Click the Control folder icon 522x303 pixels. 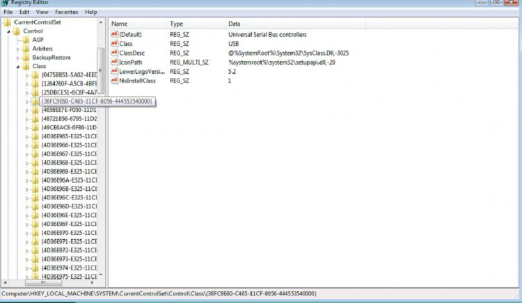[17, 31]
